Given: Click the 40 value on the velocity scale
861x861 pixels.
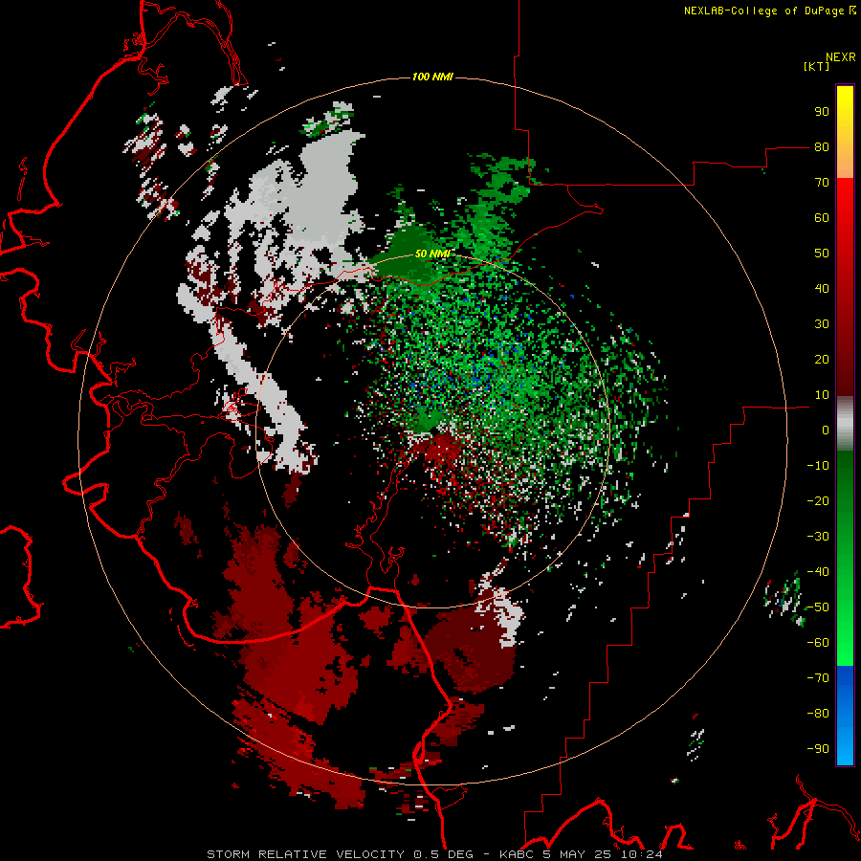Looking at the screenshot, I should [x=822, y=289].
